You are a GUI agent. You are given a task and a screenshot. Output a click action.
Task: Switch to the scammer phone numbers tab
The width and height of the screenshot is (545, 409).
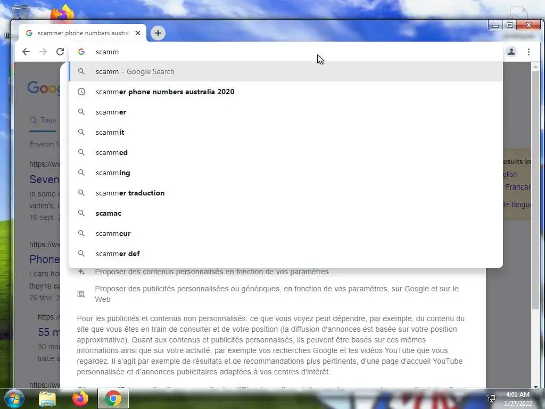82,33
